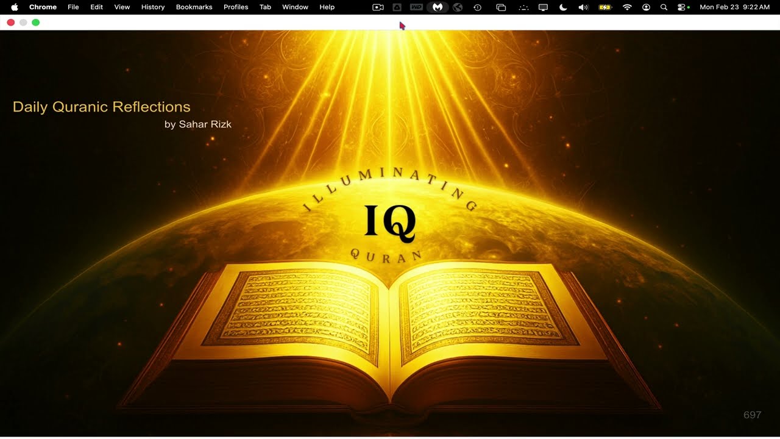
Task: Click the dotted arc menu bar icon
Action: click(x=523, y=7)
